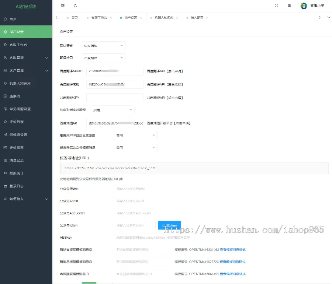Click the server URL text kefu.159ui.com
The image size is (332, 284).
110,168
